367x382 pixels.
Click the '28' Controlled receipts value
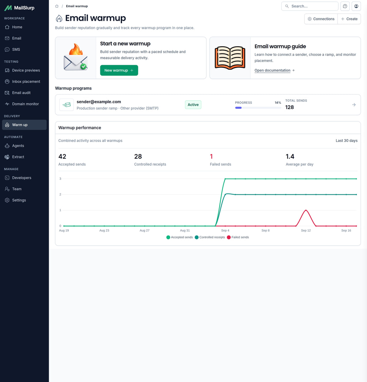tap(138, 156)
